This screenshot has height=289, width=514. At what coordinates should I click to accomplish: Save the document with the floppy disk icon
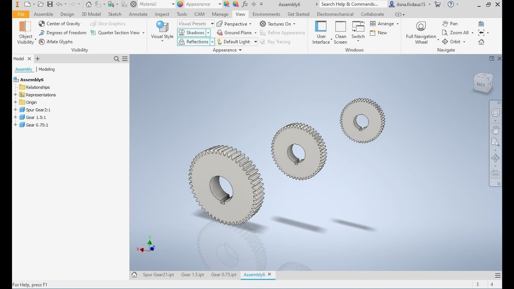tap(50, 4)
